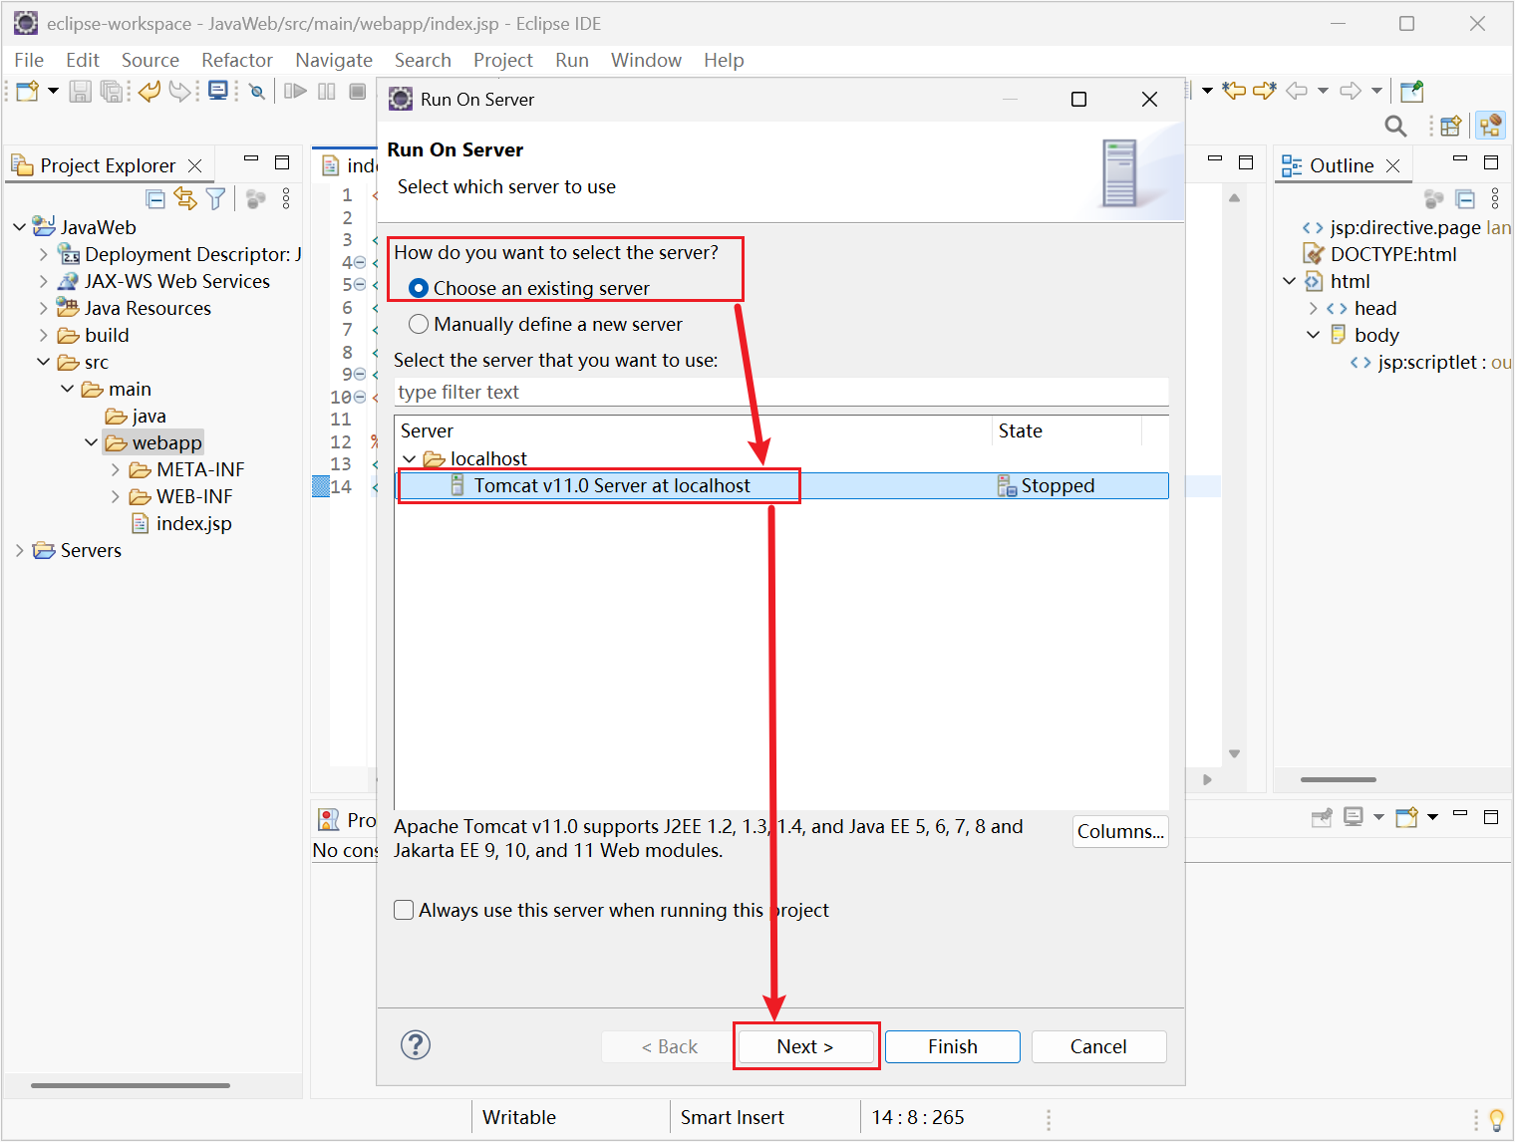Open the File menu
This screenshot has height=1142, width=1515.
29,60
